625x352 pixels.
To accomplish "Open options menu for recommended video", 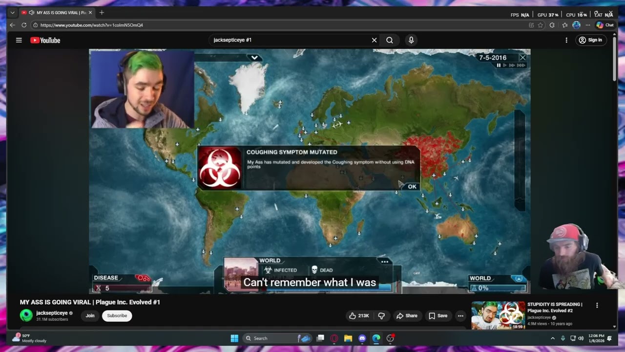I will tap(597, 305).
